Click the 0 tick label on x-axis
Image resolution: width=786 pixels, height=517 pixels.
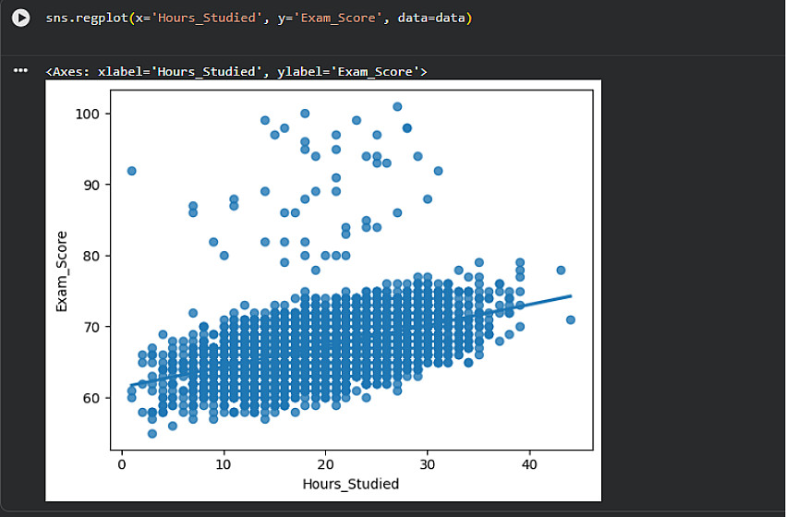click(122, 465)
